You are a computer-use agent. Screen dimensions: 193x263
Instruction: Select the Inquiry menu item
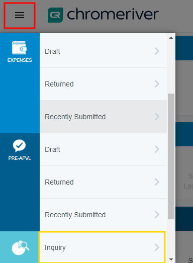click(102, 247)
